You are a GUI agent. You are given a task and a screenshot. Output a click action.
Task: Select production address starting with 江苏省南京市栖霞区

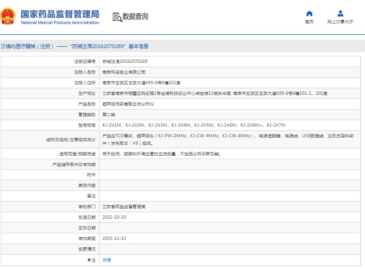coord(215,93)
